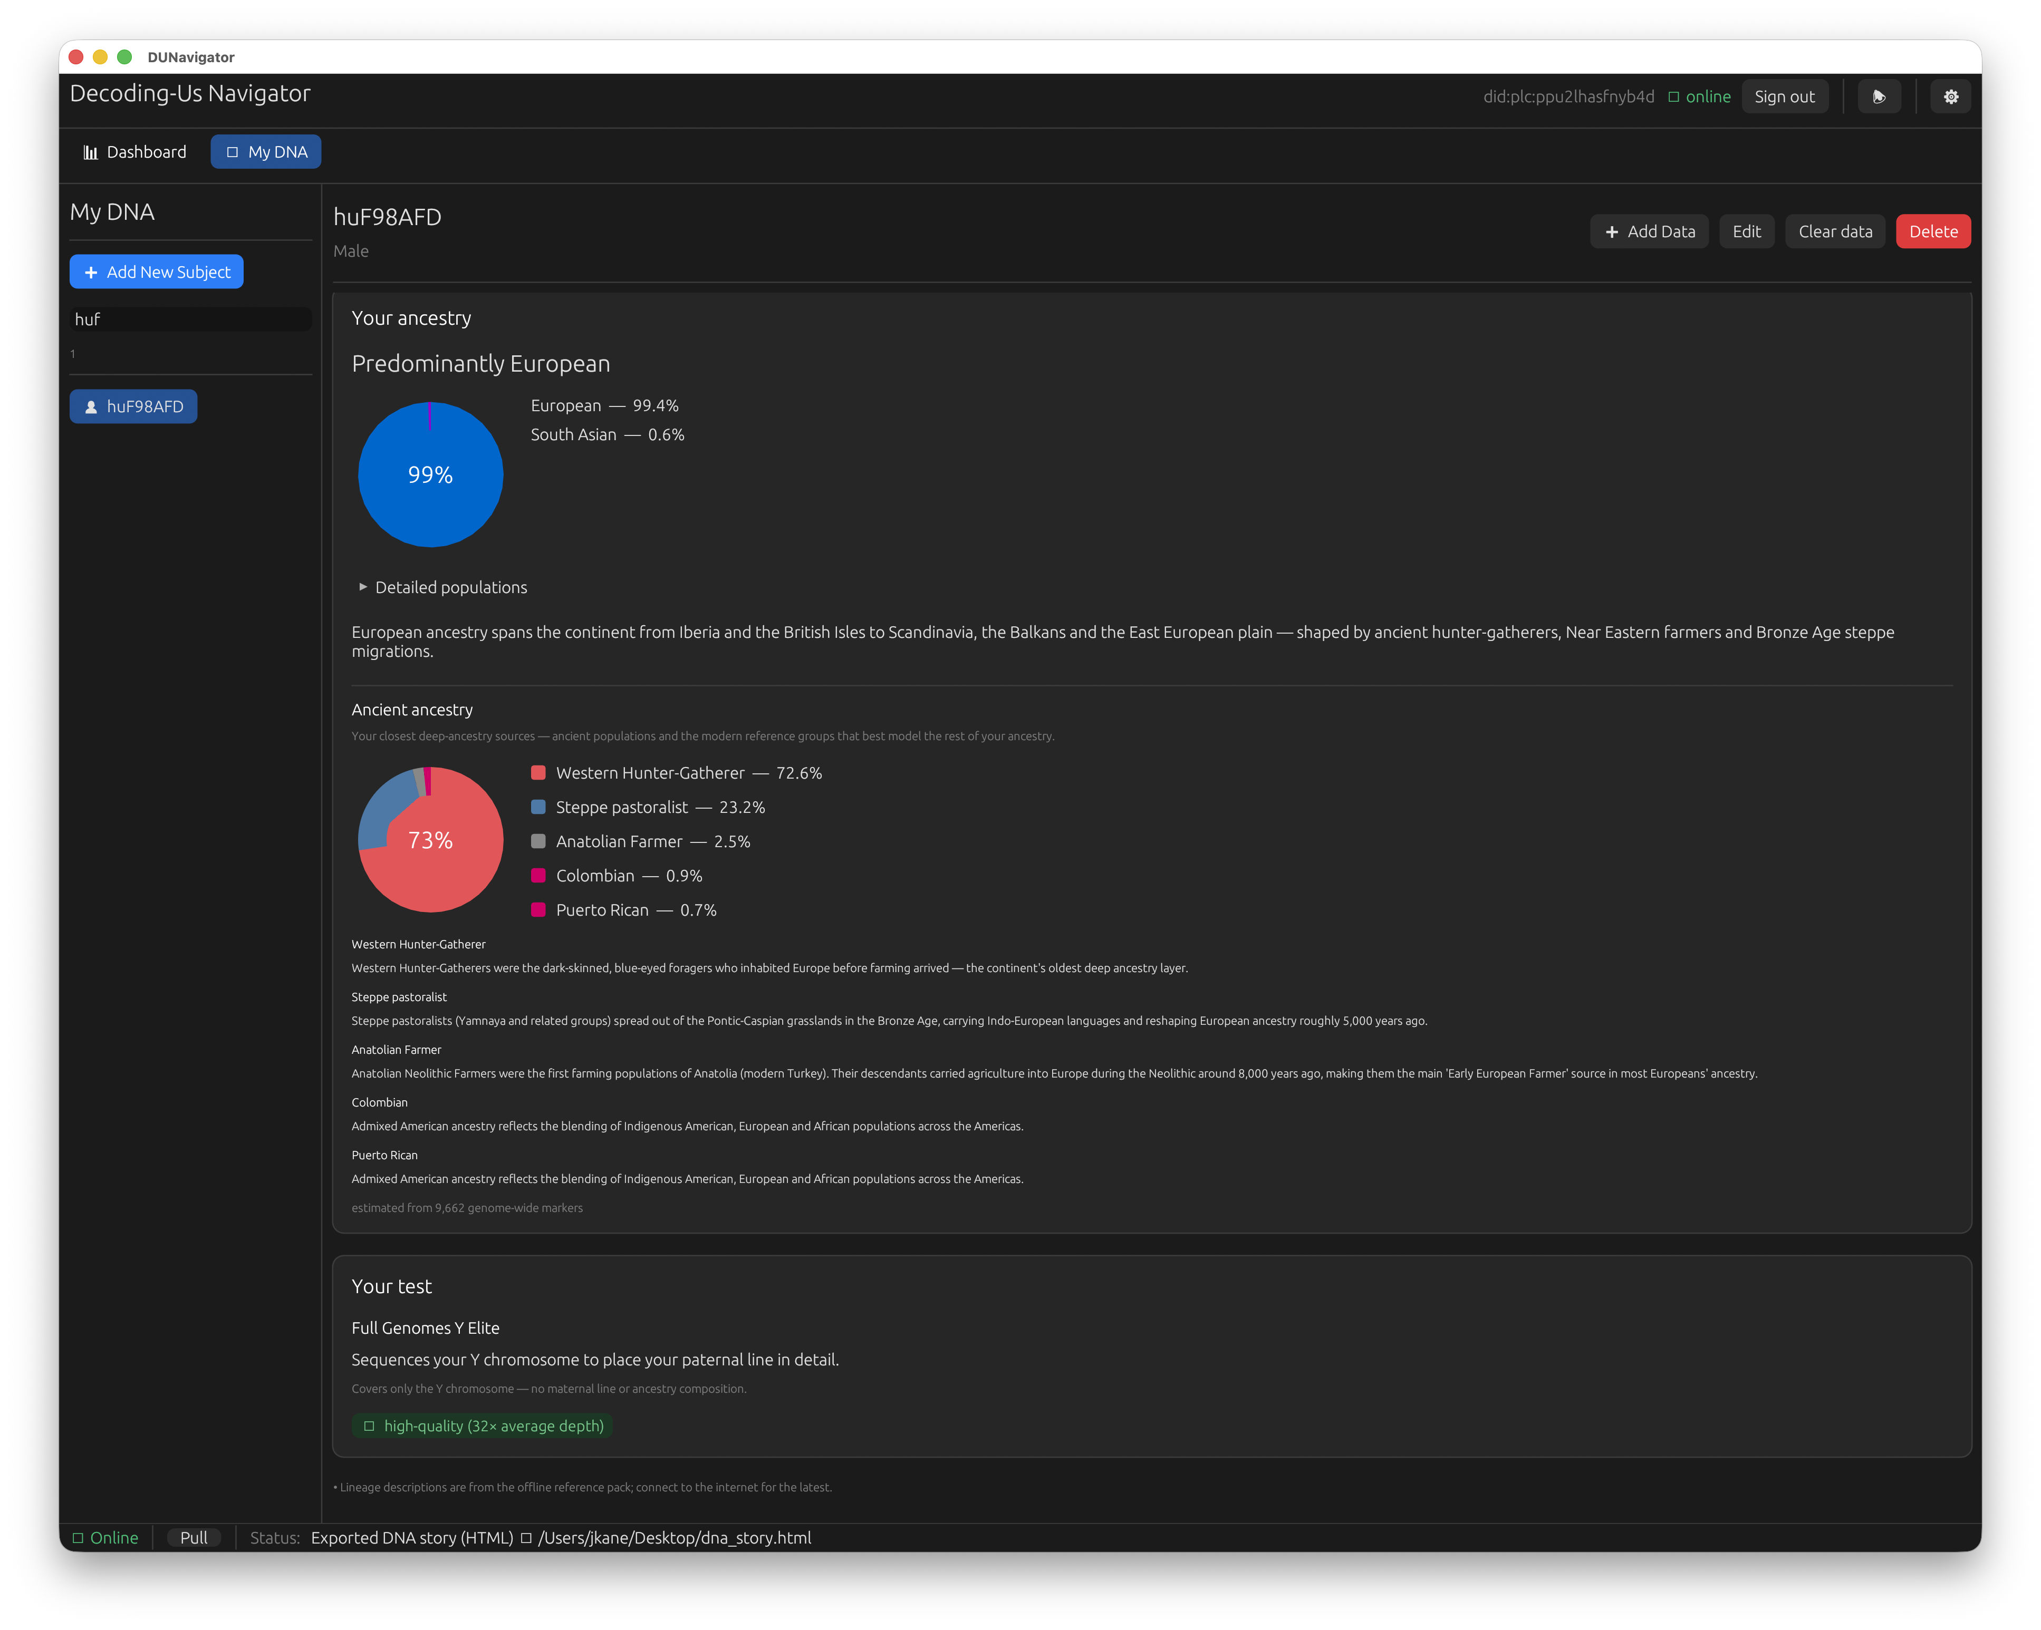This screenshot has width=2041, height=1630.
Task: Expand the Detailed populations section
Action: pyautogui.click(x=442, y=587)
